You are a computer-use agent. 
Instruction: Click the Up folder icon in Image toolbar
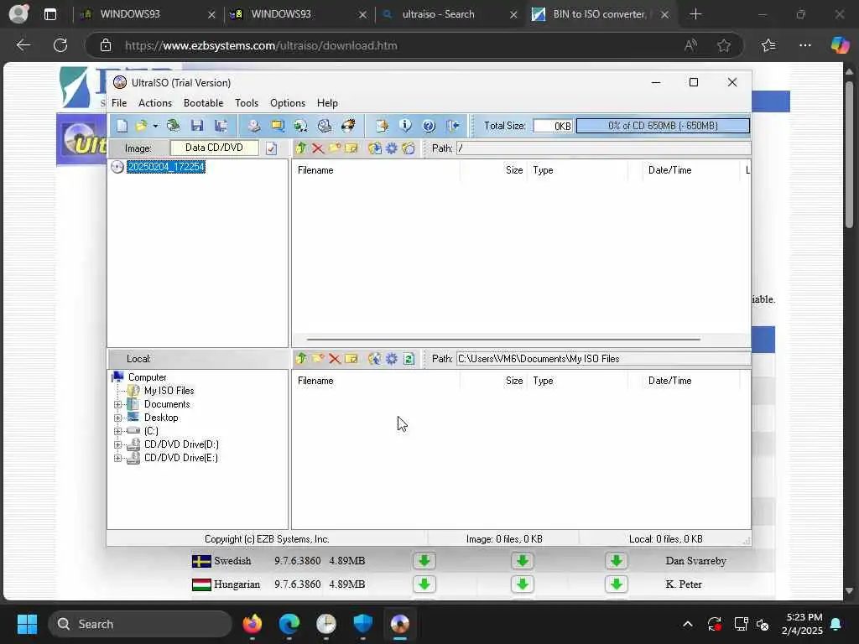click(x=301, y=148)
